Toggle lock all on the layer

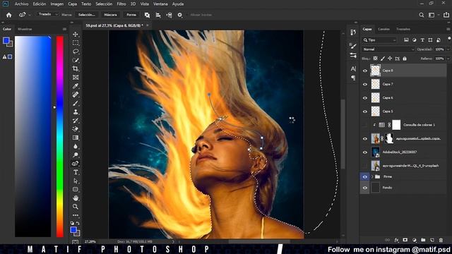click(x=405, y=59)
